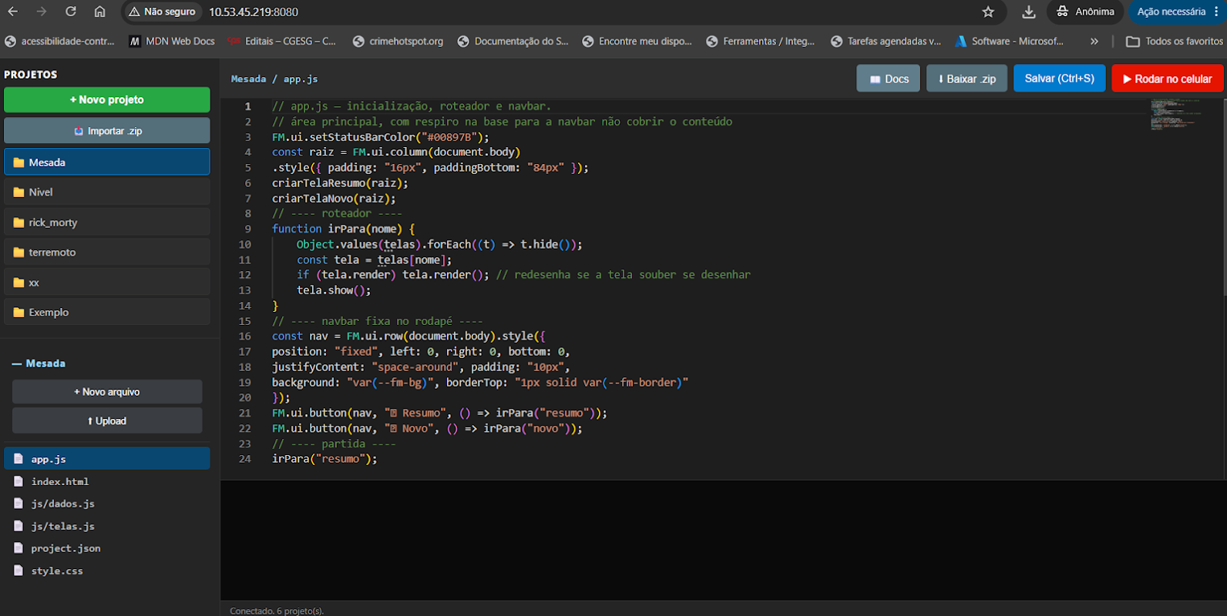Save with the 'Salvar (Ctrl+S)' button

[1059, 79]
